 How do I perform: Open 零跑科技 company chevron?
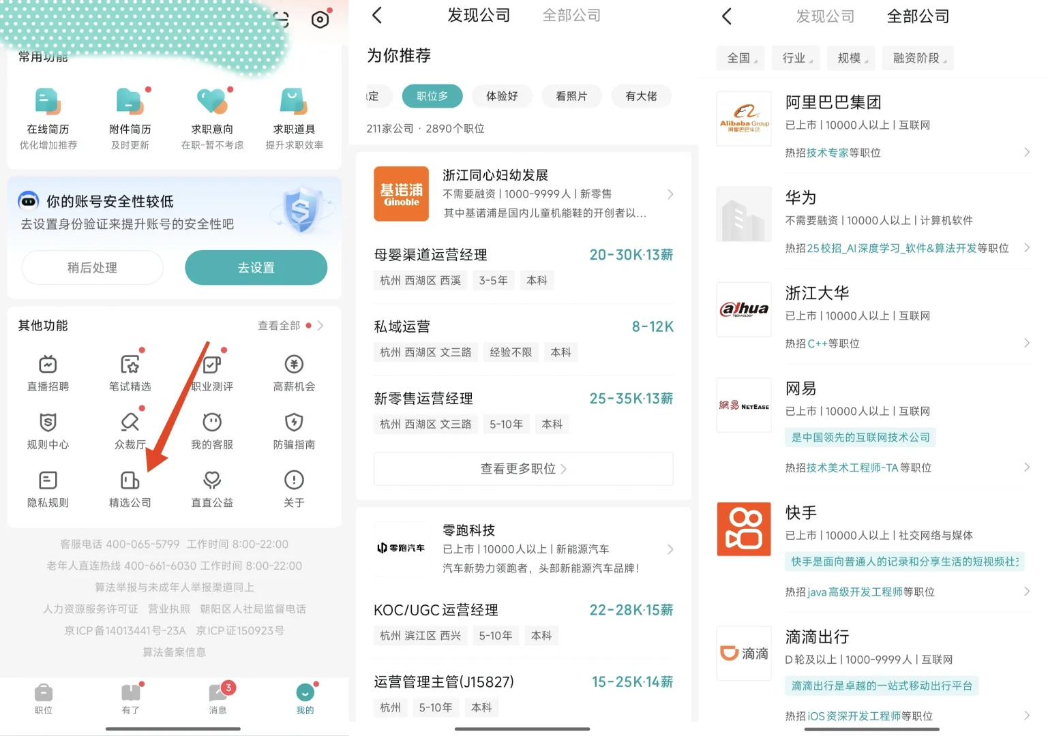point(670,549)
